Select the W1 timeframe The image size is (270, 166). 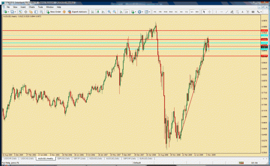click(x=192, y=12)
